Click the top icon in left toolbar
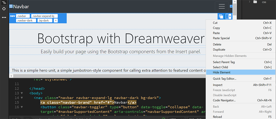Screen dimensions: 276x119 4,2
